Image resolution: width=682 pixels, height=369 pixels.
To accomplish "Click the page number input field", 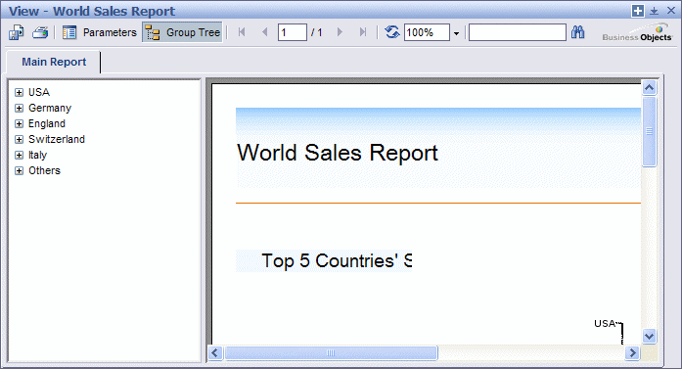I will click(x=293, y=32).
